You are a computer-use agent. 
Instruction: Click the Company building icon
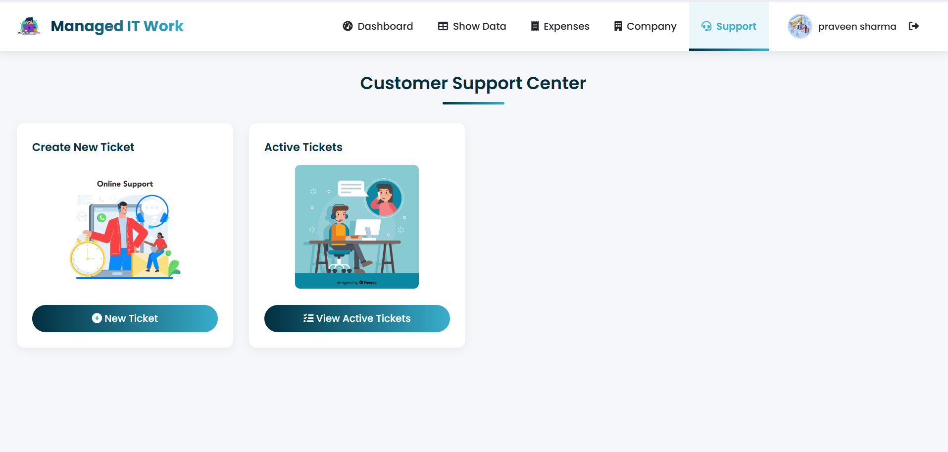point(618,26)
